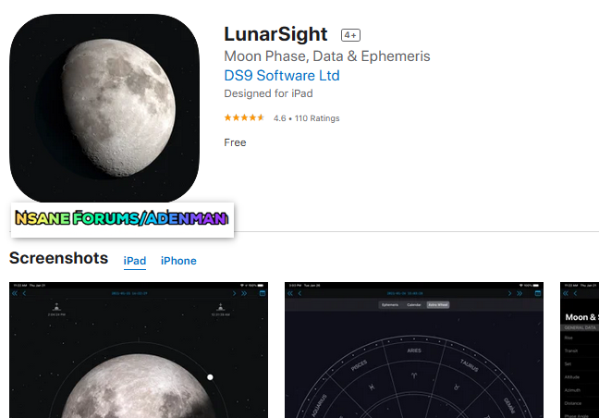Click double-right chevron in first screenshot
Screen dimensions: 599x418
pos(244,293)
